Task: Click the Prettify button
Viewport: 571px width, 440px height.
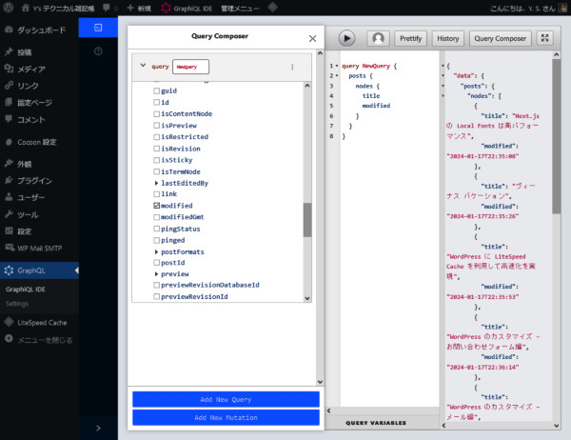Action: [x=410, y=38]
